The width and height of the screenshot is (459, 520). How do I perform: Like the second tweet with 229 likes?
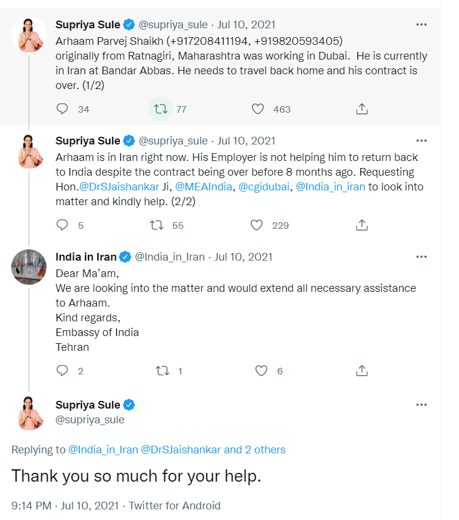[x=257, y=225]
